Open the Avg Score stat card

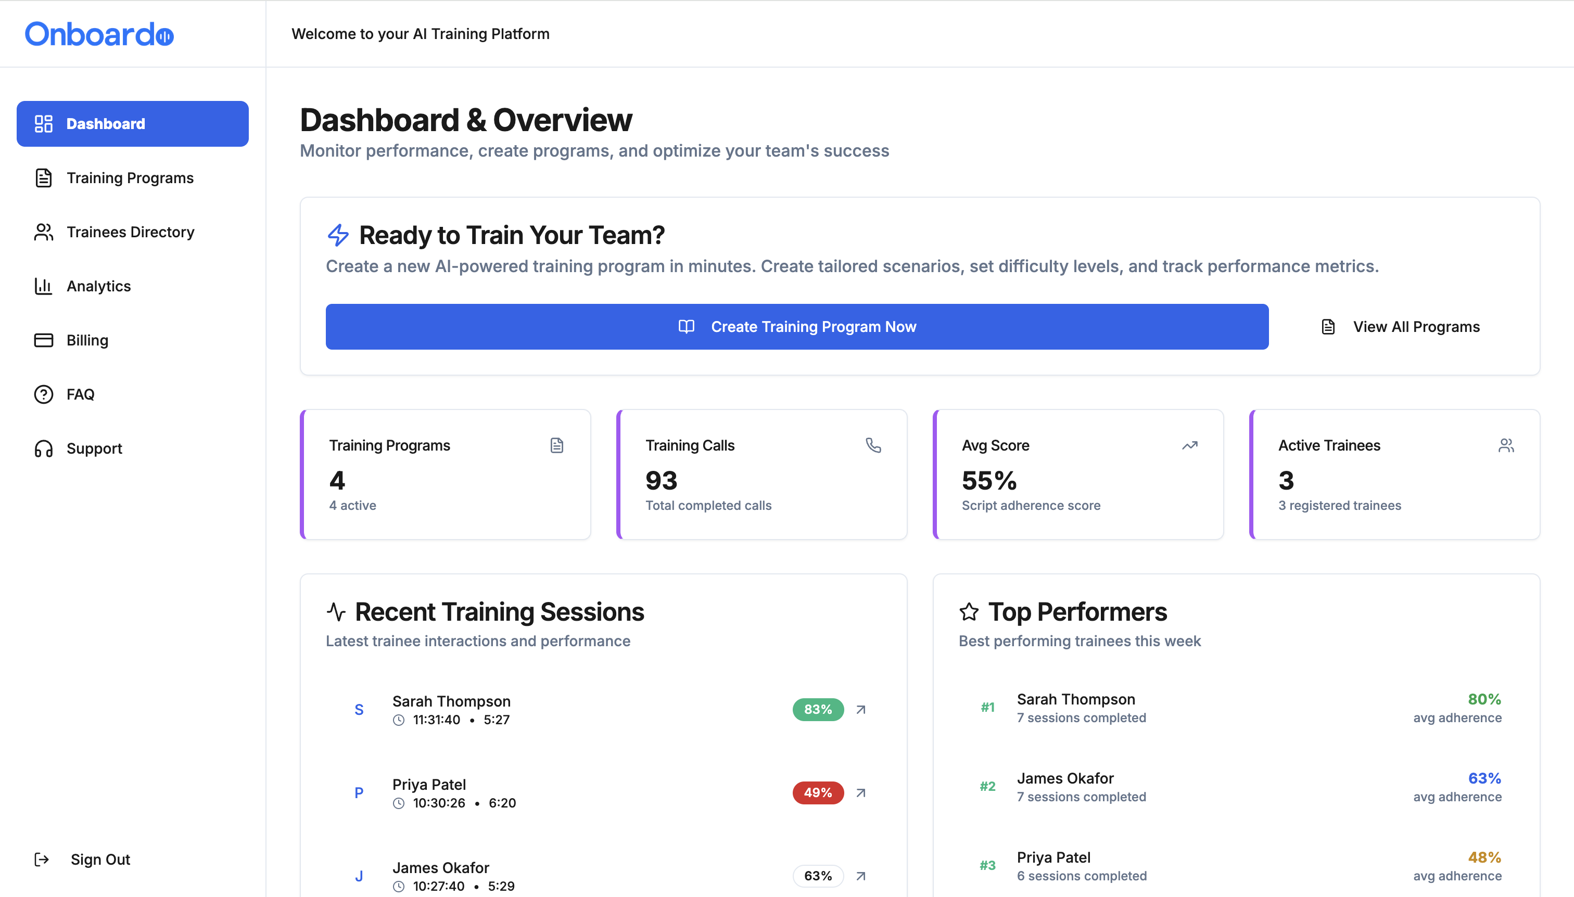pyautogui.click(x=1078, y=475)
